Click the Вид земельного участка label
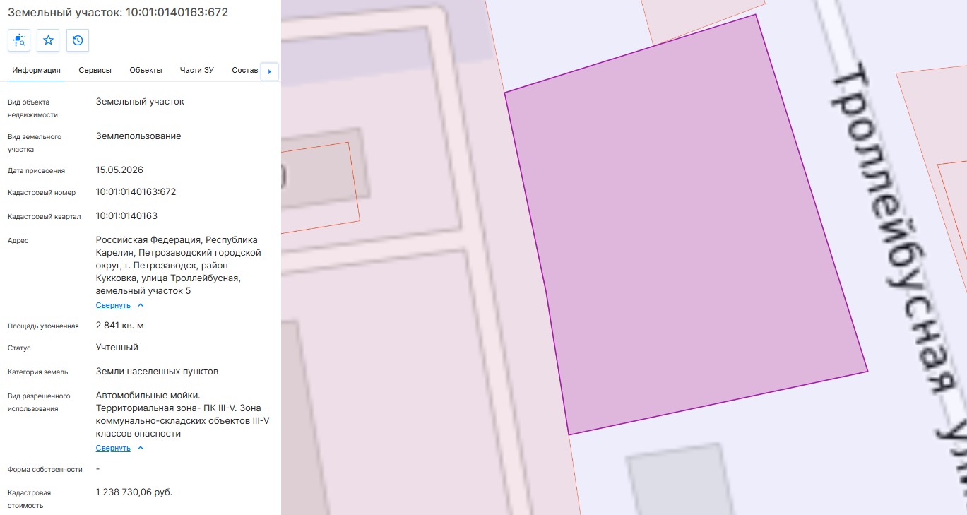 pos(35,143)
